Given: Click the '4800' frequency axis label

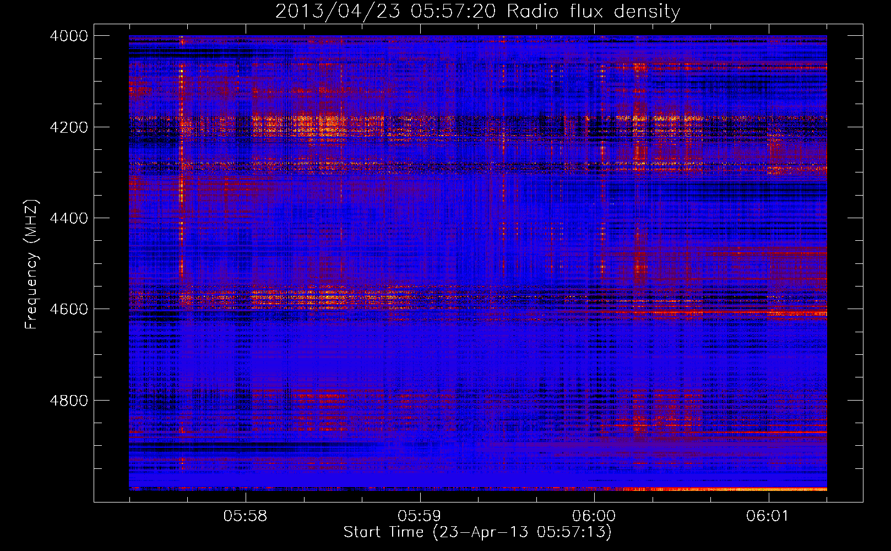Looking at the screenshot, I should click(69, 401).
